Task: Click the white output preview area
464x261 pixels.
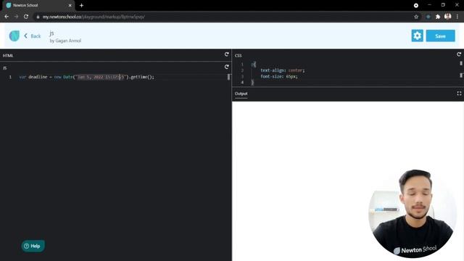Action: coord(348,181)
